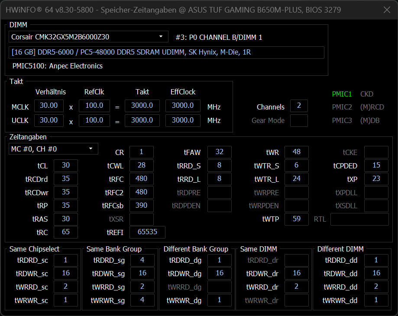Image resolution: width=398 pixels, height=316 pixels.
Task: Click the tCWL value 28
Action: (x=141, y=165)
